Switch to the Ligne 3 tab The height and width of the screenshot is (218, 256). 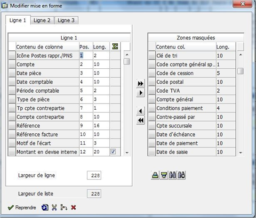pyautogui.click(x=66, y=20)
